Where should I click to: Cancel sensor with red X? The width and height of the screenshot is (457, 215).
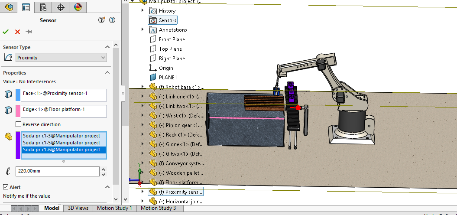coord(17,32)
